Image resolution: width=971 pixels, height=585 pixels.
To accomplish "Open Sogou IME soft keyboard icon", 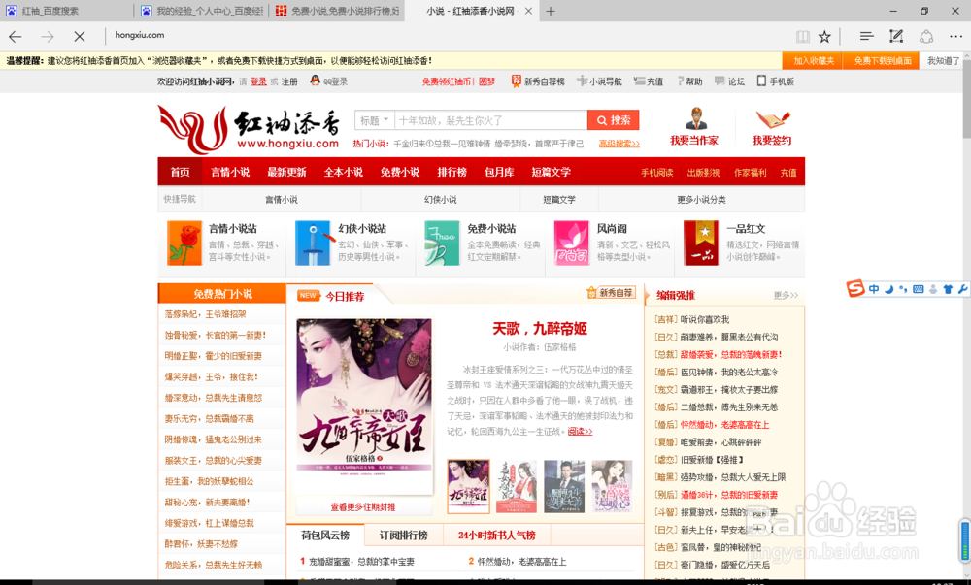I will [x=919, y=289].
